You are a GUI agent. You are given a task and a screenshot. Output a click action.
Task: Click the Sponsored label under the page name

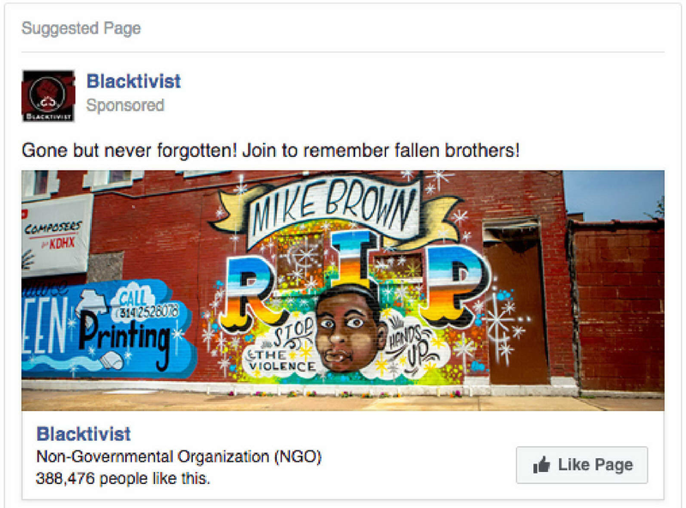pos(125,105)
